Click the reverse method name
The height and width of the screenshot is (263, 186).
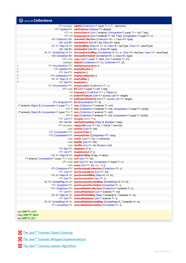pos(78,129)
